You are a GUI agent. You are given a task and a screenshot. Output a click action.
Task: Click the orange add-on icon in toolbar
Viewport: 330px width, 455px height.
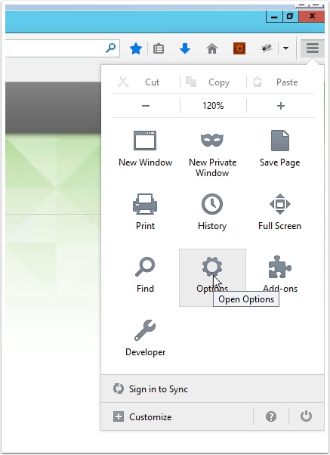(x=239, y=48)
